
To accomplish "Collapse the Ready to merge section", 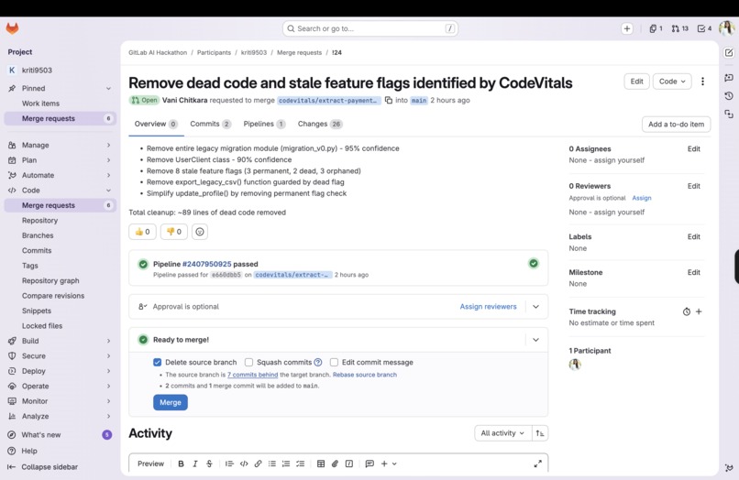I will click(x=535, y=340).
